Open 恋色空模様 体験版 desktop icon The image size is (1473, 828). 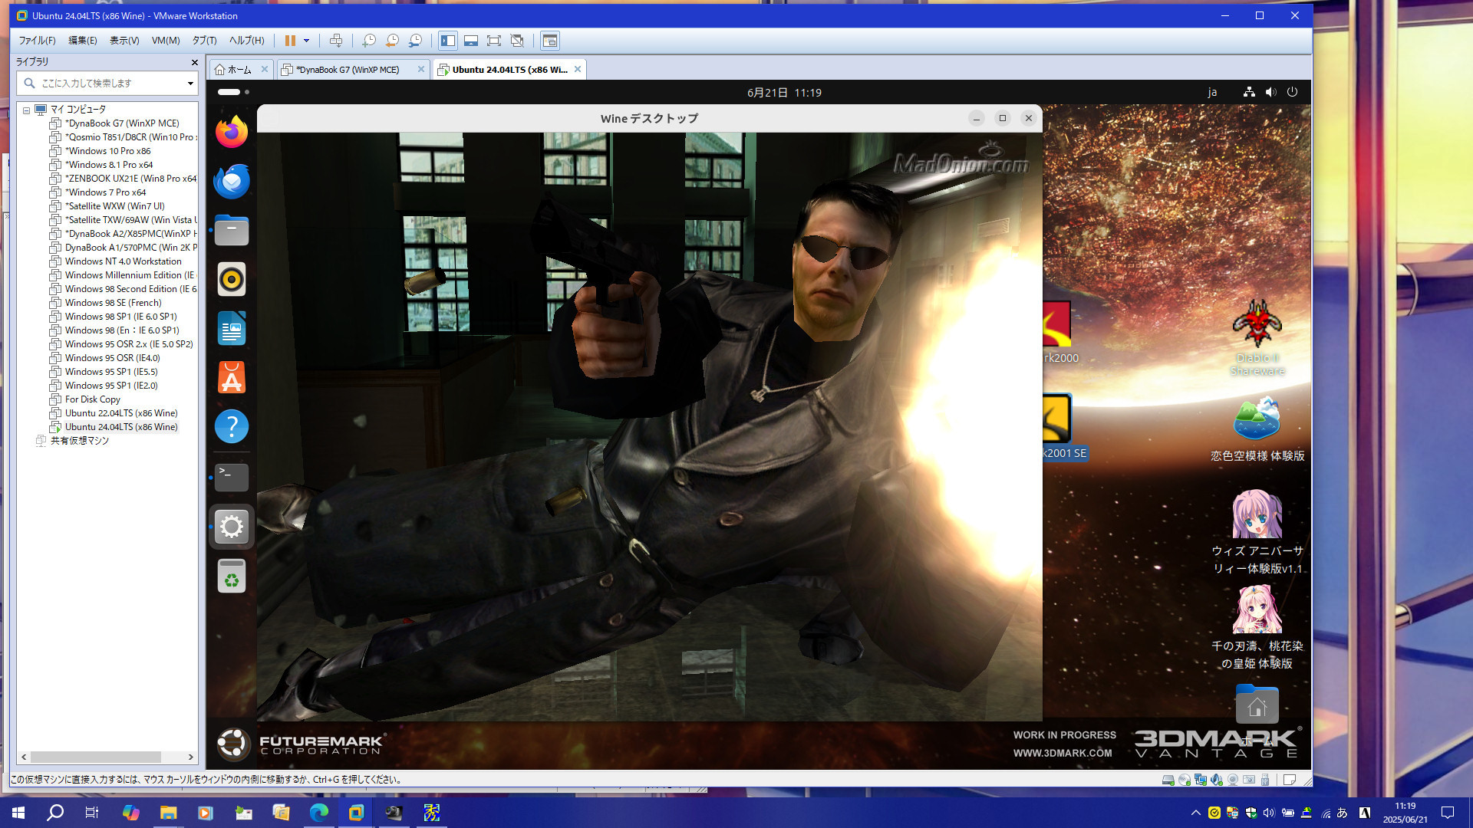pyautogui.click(x=1257, y=429)
